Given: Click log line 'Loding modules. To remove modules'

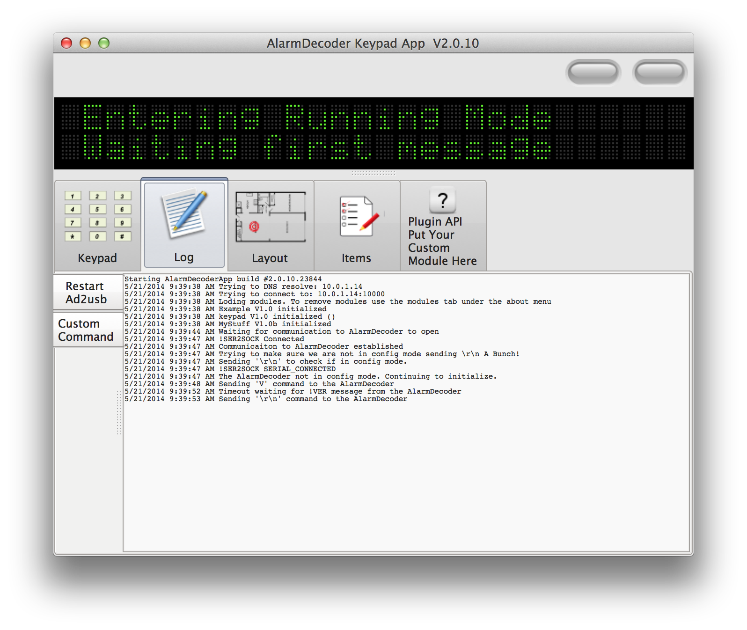Looking at the screenshot, I should click(x=338, y=301).
